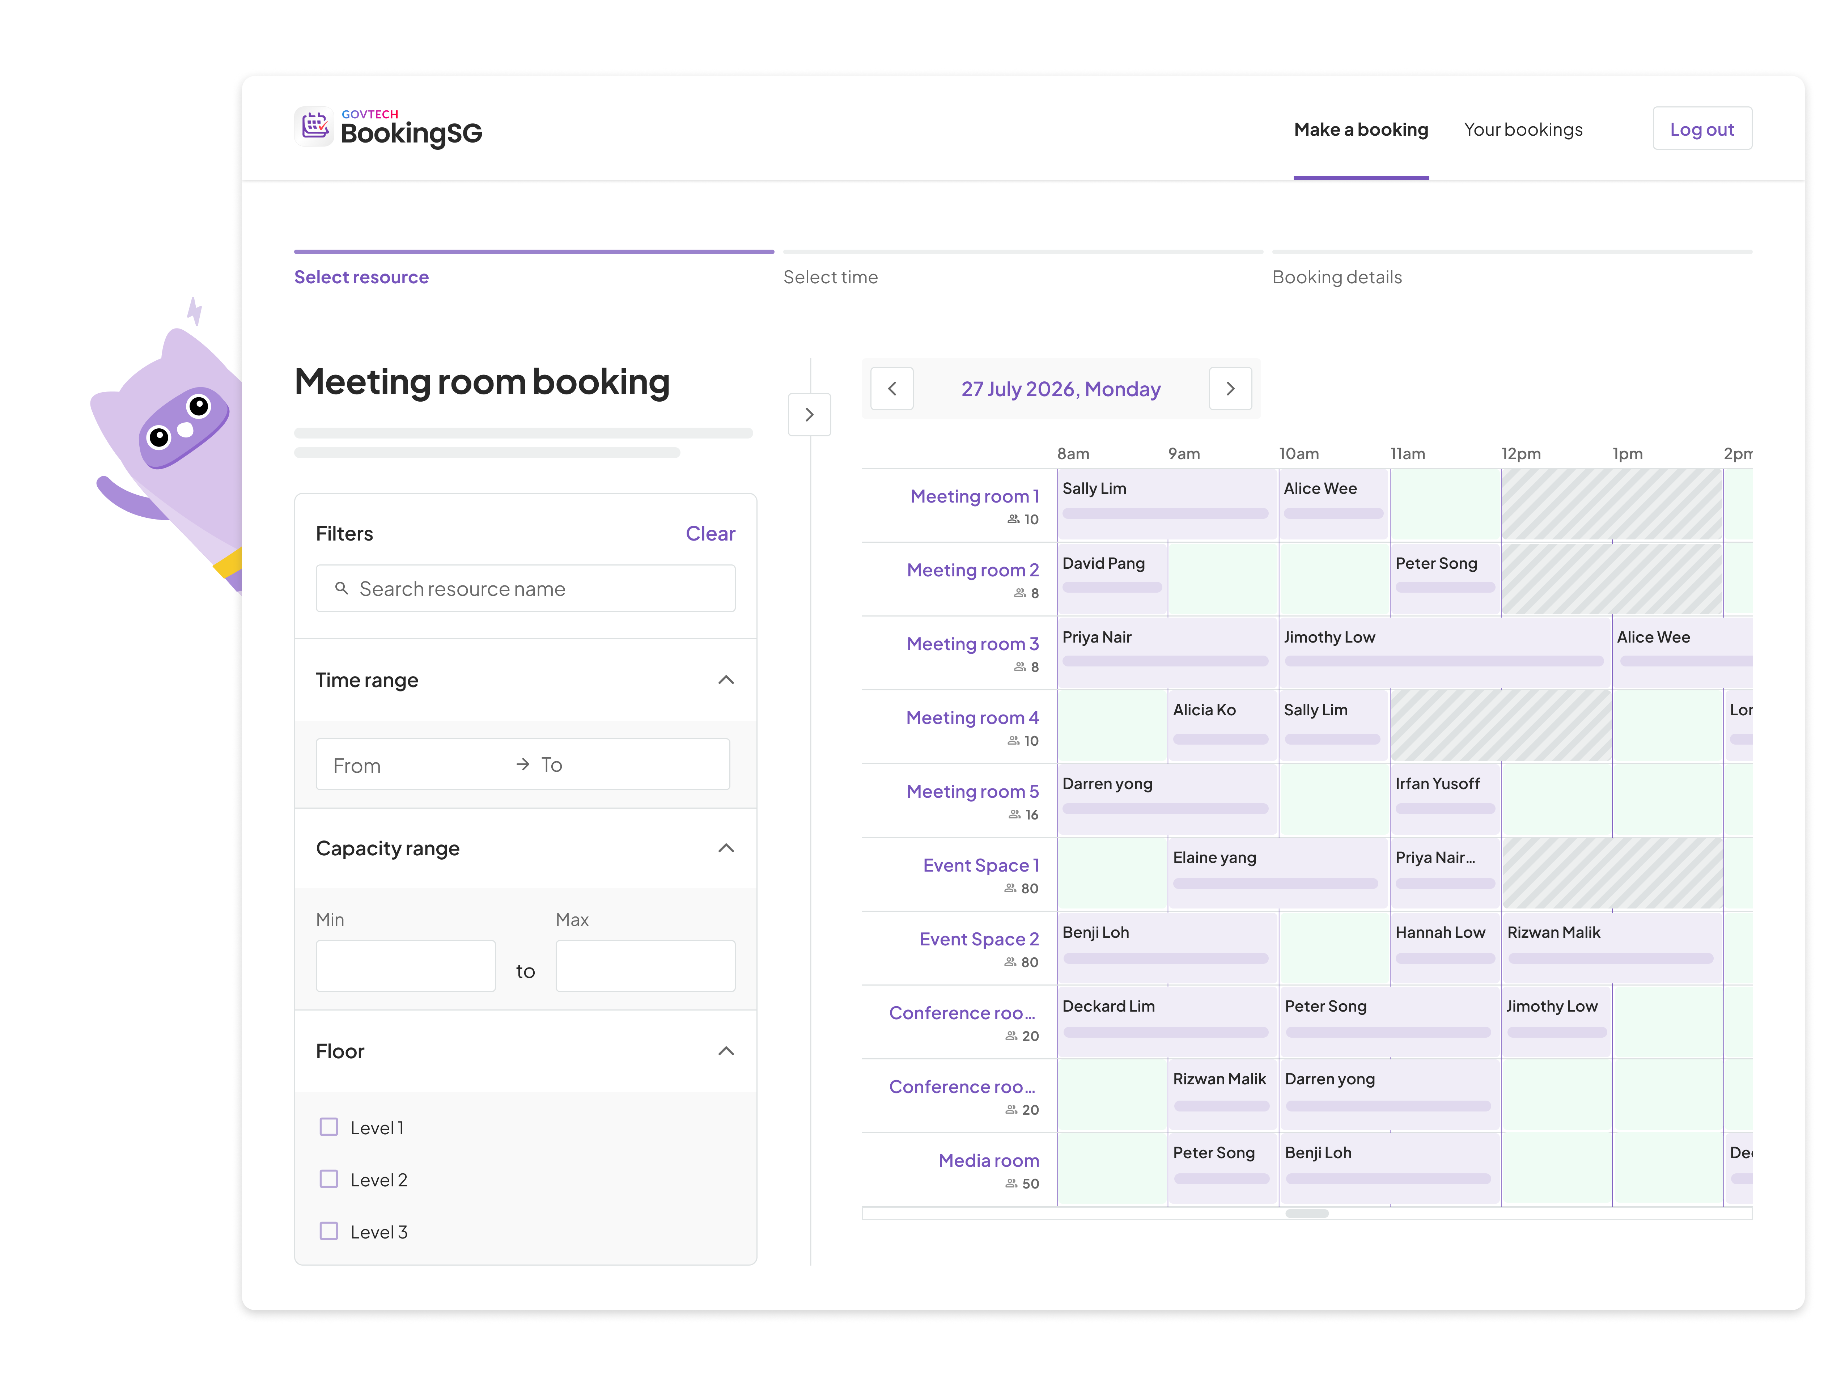This screenshot has height=1385, width=1845.
Task: Clear all filters
Action: point(710,534)
